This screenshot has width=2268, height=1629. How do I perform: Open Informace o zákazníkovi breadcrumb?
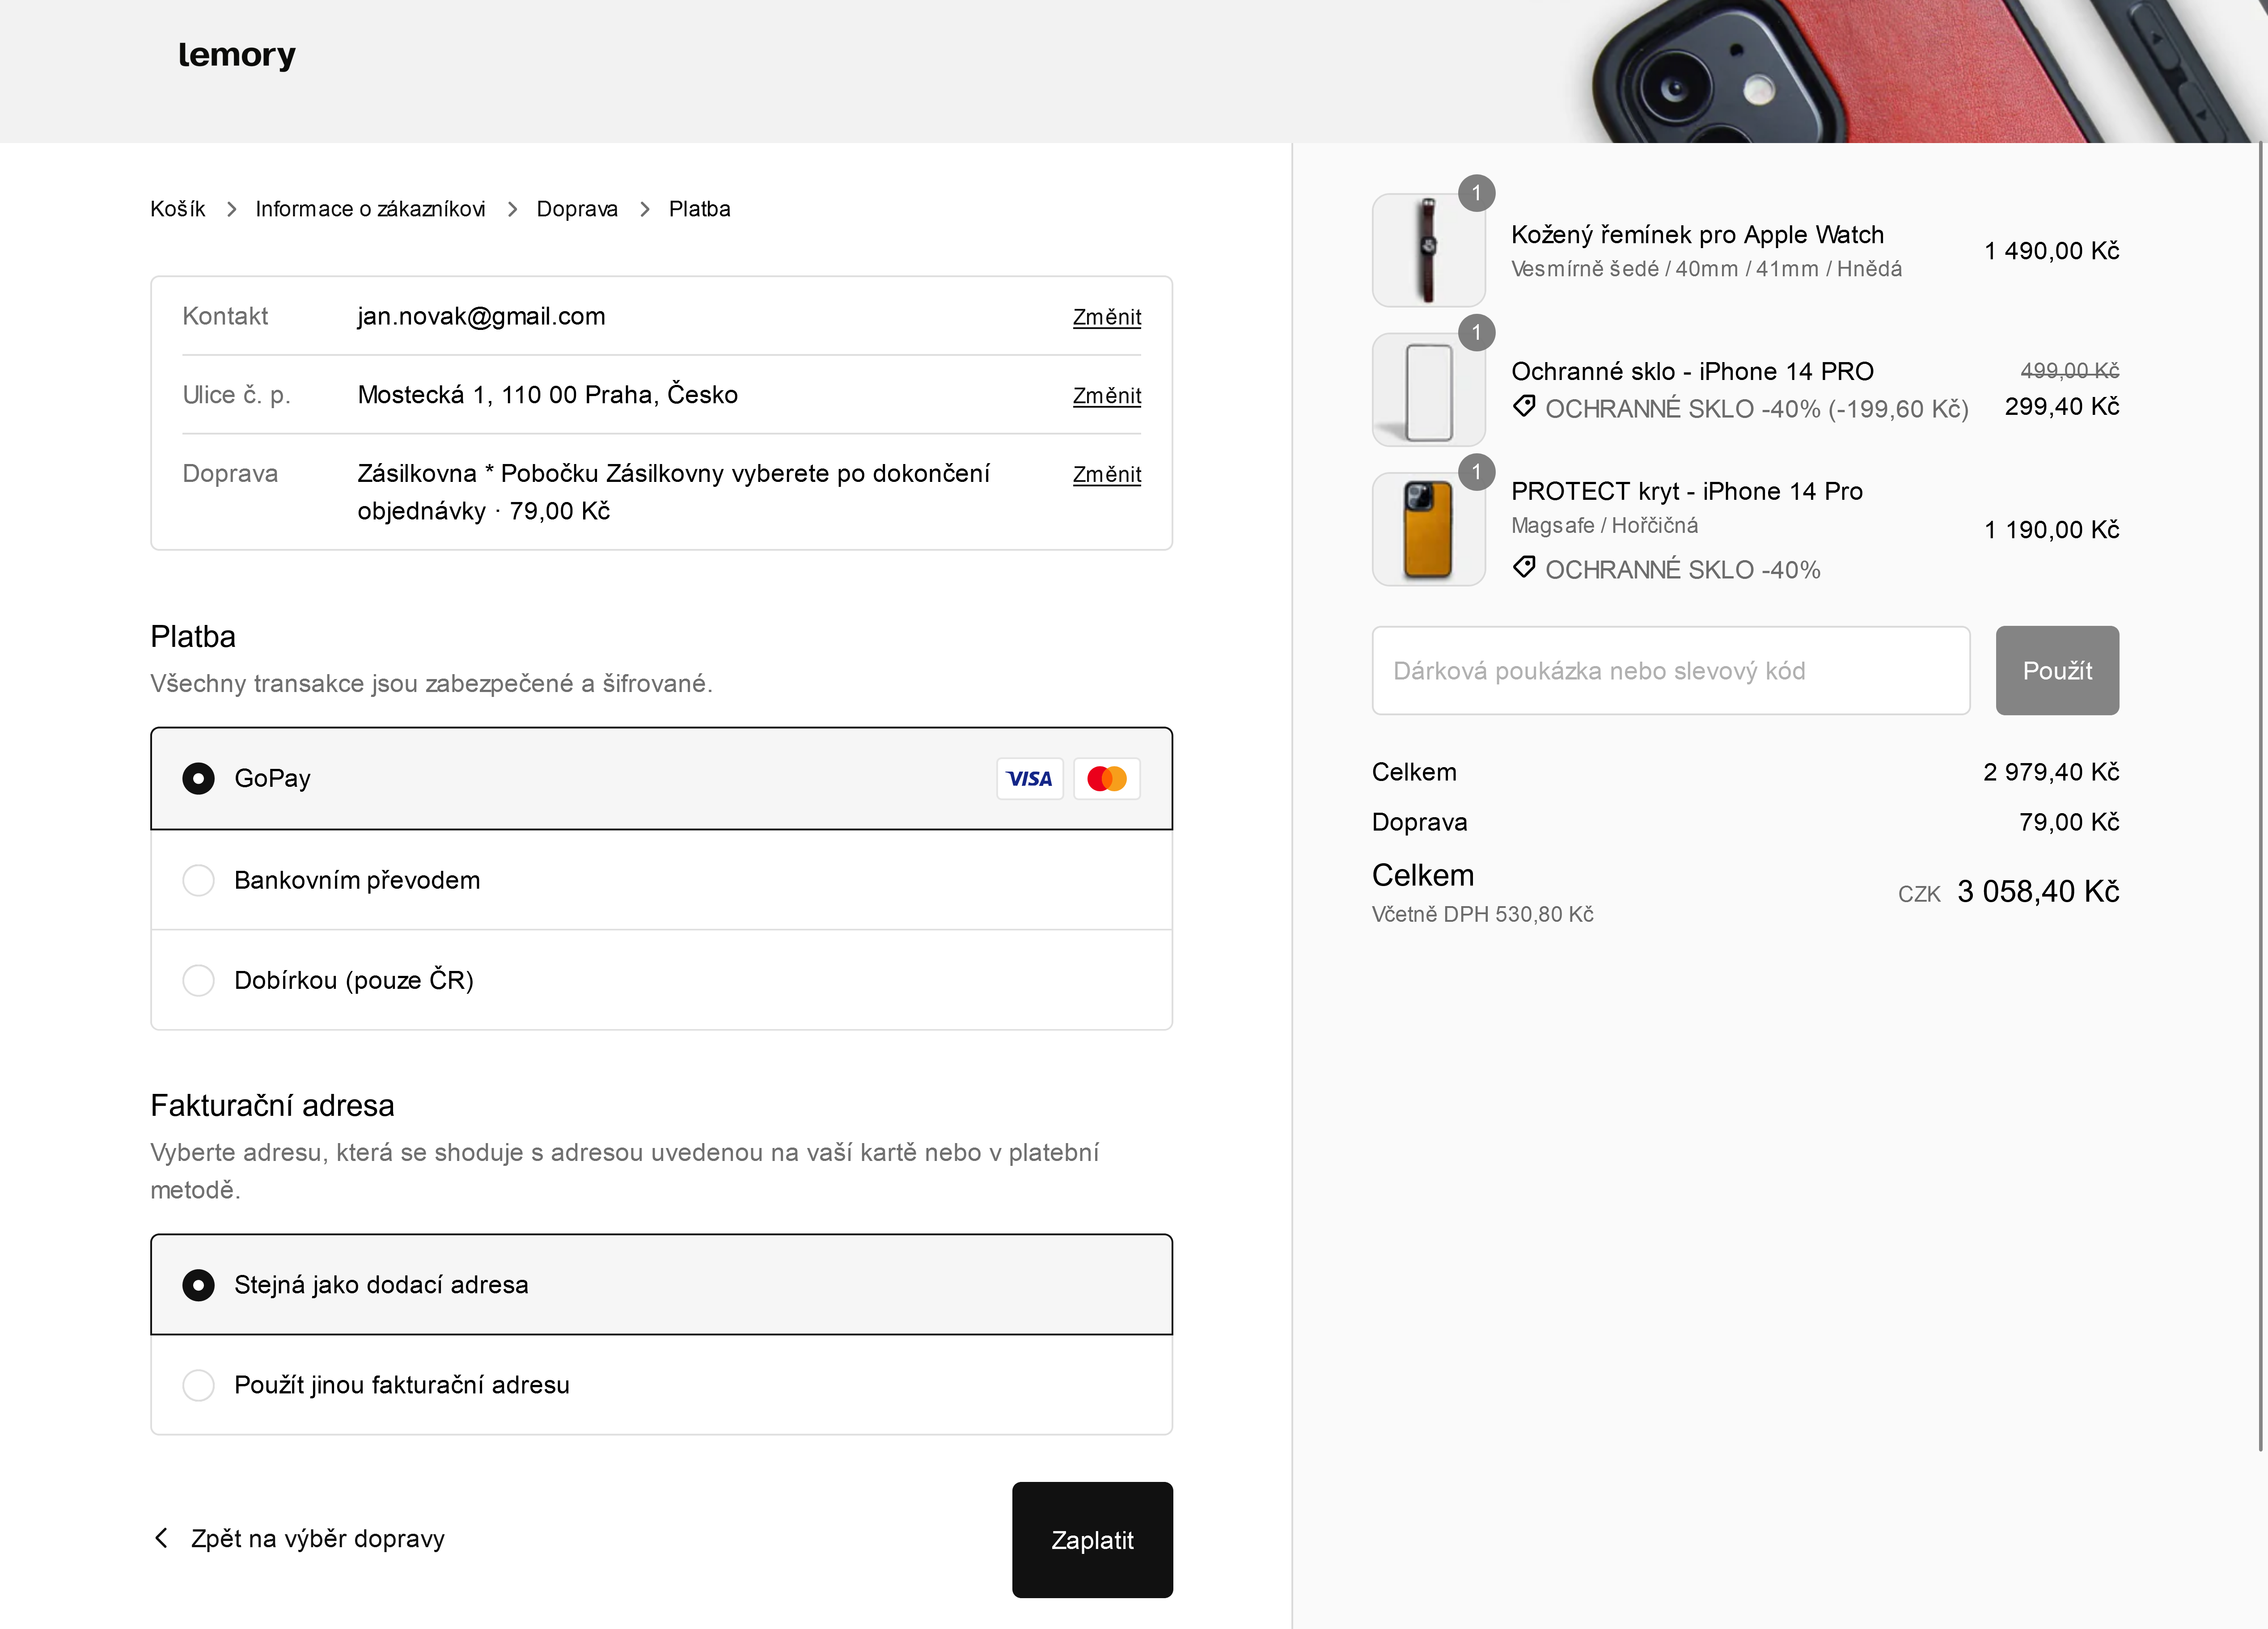click(x=370, y=209)
